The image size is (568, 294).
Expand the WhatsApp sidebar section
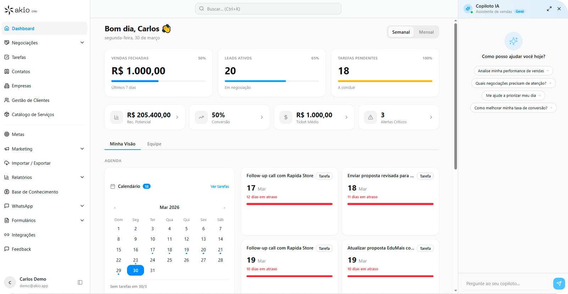coord(82,206)
